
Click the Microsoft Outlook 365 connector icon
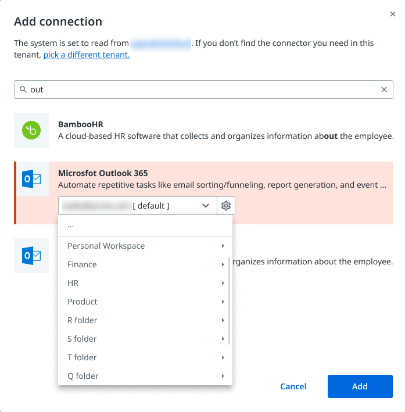coord(31,179)
